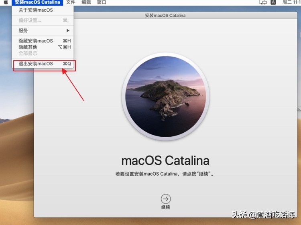The width and height of the screenshot is (301, 225).
Task: Click the screen mirroring icon in menu bar
Action: point(263,2)
